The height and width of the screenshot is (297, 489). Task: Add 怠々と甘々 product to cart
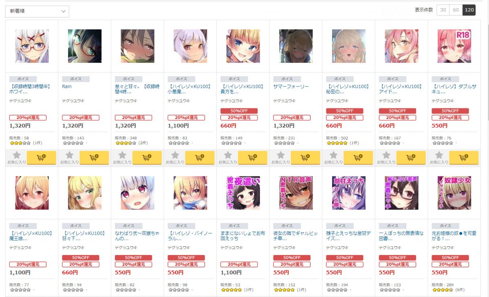[147, 157]
